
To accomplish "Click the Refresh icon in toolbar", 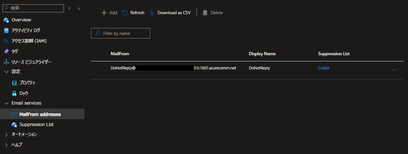I will point(125,13).
